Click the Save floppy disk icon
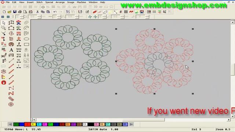 point(15,12)
